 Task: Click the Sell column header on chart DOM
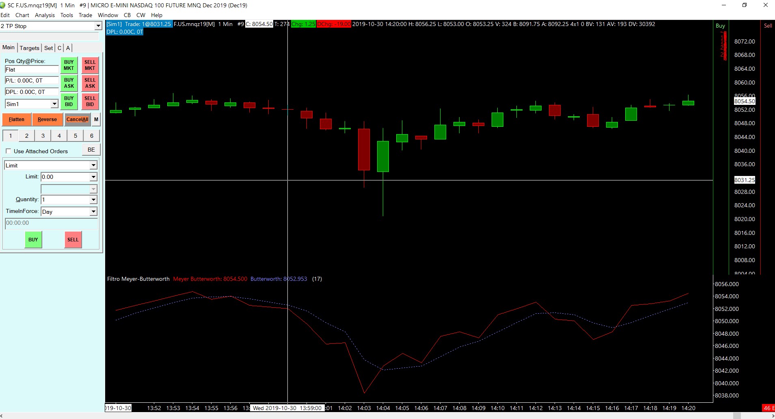(768, 26)
